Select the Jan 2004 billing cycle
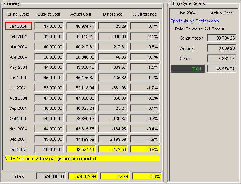The width and height of the screenshot is (241, 184). click(18, 26)
